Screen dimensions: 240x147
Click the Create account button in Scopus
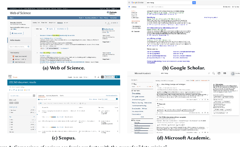(x=109, y=77)
